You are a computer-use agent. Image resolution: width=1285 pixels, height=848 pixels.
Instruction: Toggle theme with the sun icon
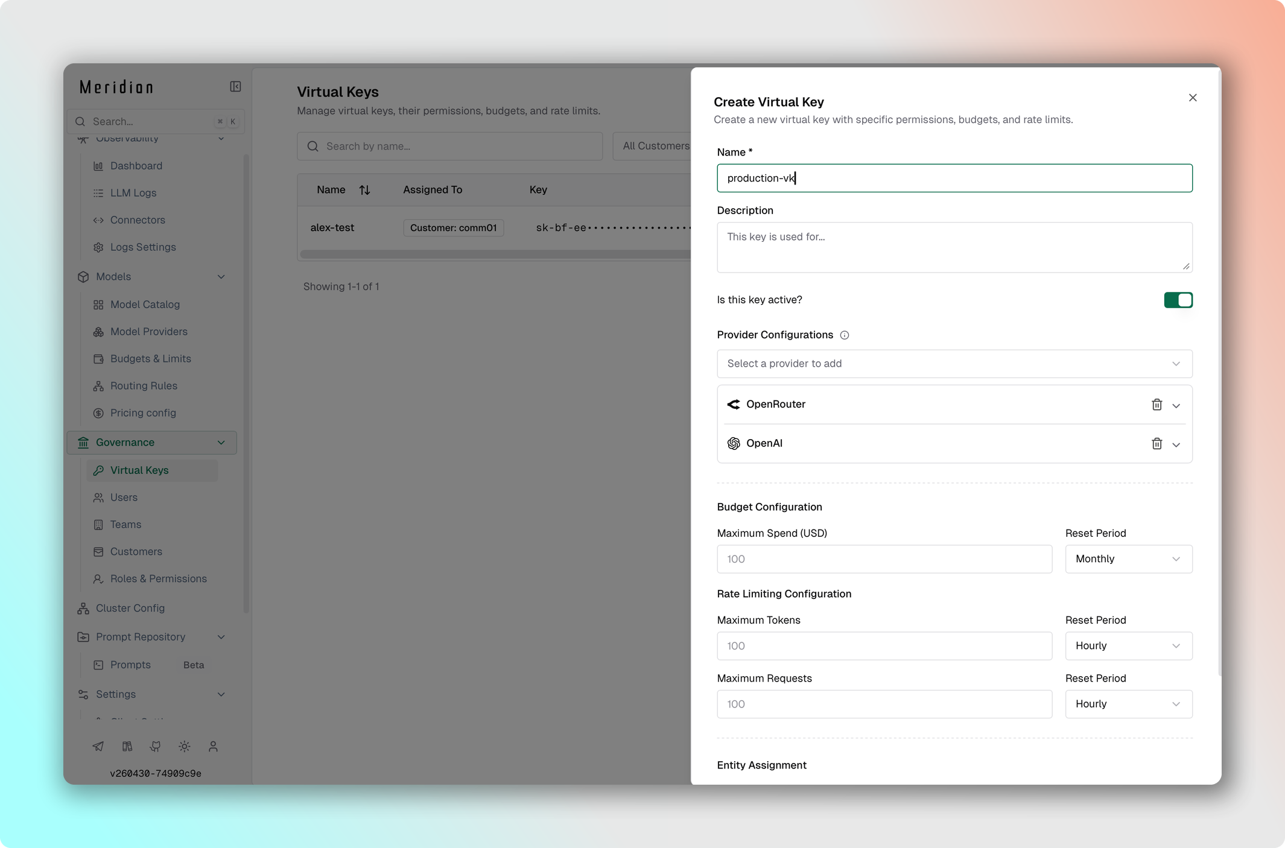(x=185, y=747)
